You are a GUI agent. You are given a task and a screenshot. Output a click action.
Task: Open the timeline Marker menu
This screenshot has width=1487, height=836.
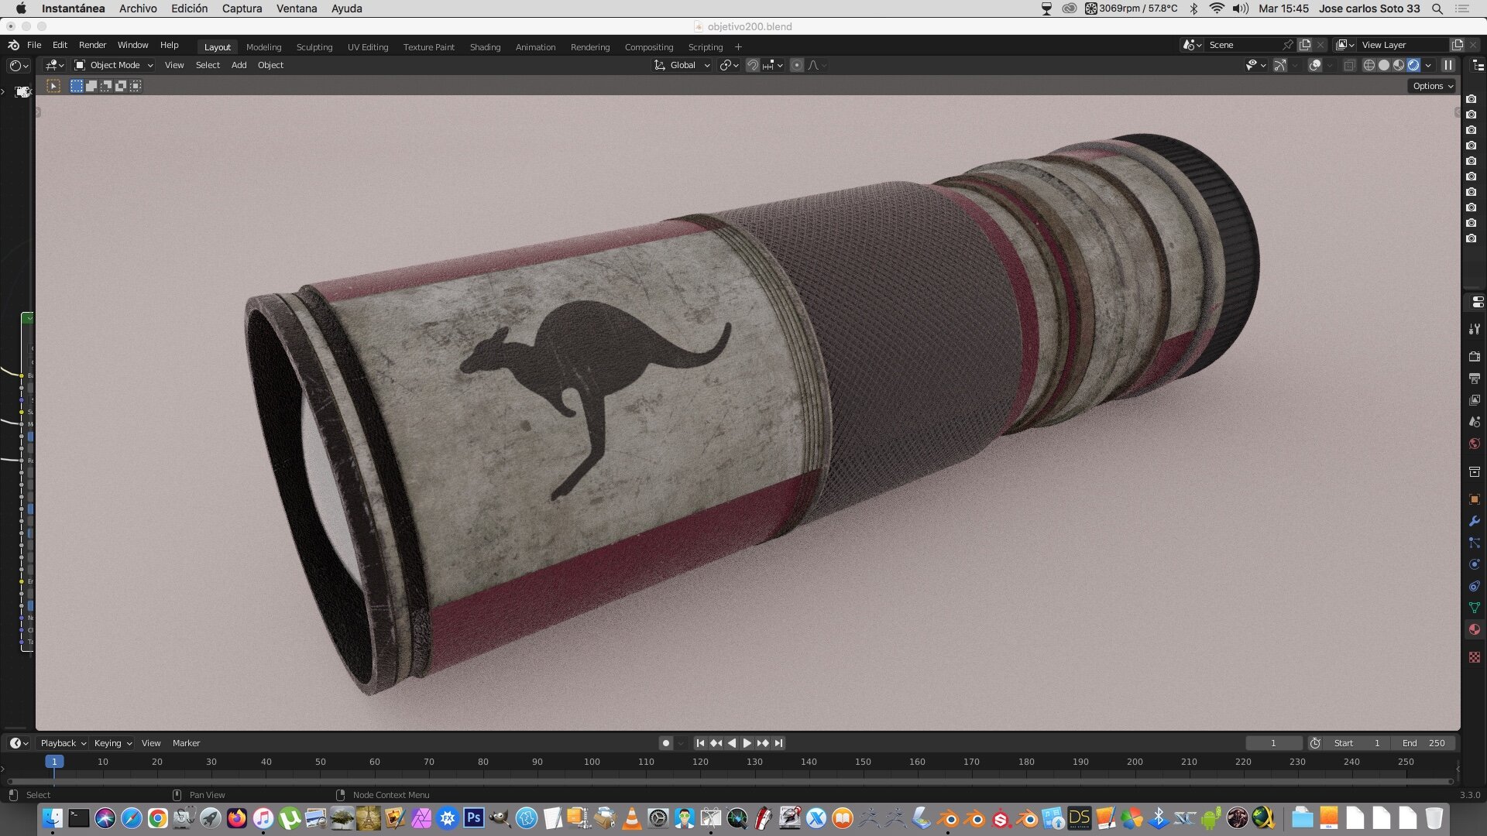[x=186, y=743]
